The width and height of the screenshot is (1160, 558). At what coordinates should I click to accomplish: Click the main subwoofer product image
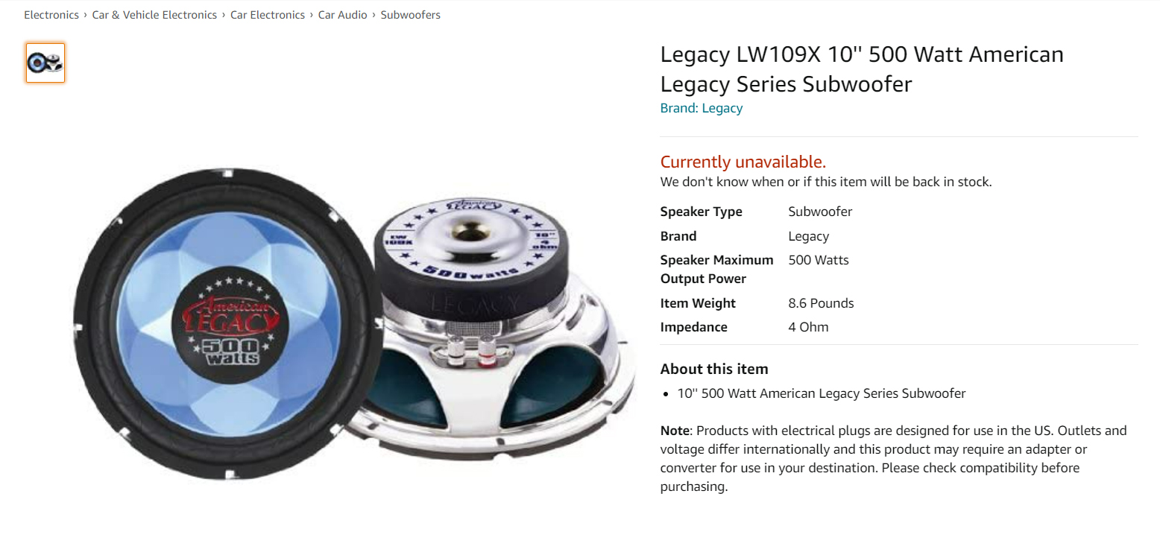[354, 324]
